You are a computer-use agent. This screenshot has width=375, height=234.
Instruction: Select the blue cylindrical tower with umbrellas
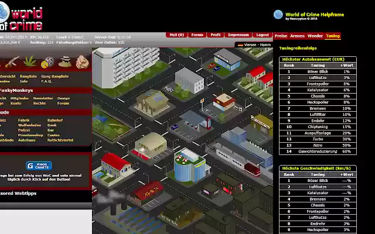coord(190,165)
